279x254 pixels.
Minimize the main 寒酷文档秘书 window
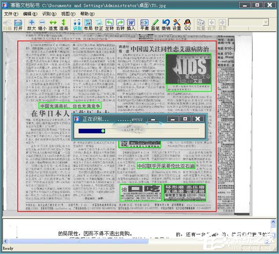click(x=245, y=5)
